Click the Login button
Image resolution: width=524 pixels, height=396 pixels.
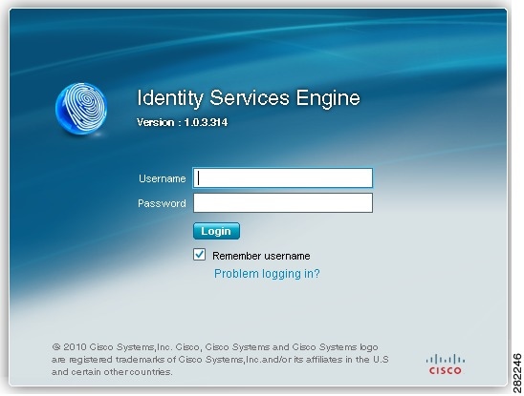(216, 231)
